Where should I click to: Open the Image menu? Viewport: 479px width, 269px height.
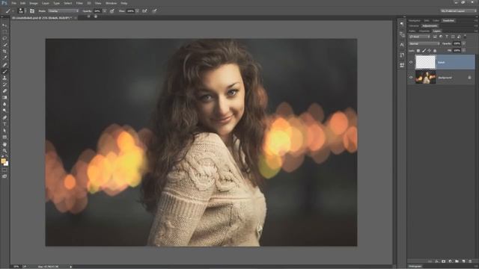click(x=33, y=3)
